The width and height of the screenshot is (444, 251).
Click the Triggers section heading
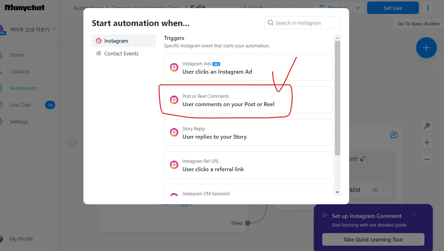coord(174,38)
